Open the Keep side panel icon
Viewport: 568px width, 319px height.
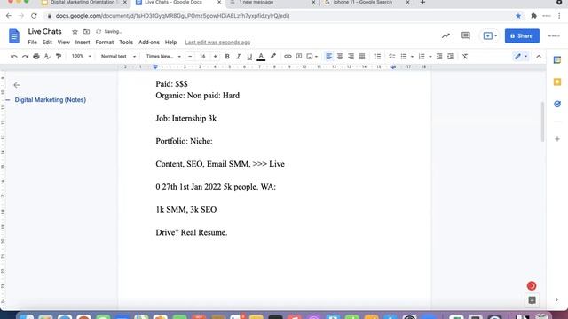(557, 82)
